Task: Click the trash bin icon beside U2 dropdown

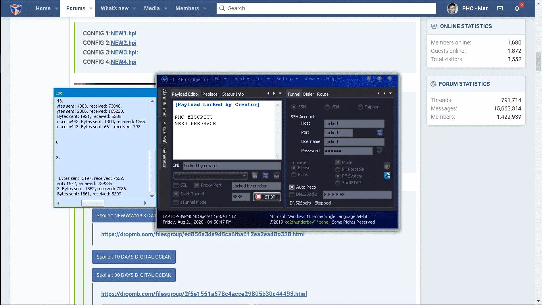Action: [277, 175]
